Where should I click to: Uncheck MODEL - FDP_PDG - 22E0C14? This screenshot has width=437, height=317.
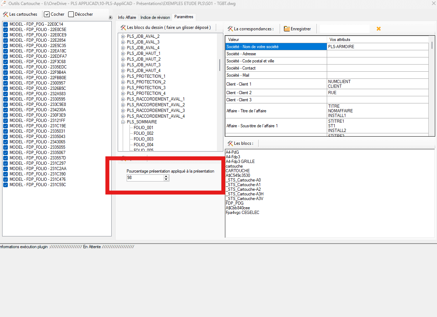5,24
